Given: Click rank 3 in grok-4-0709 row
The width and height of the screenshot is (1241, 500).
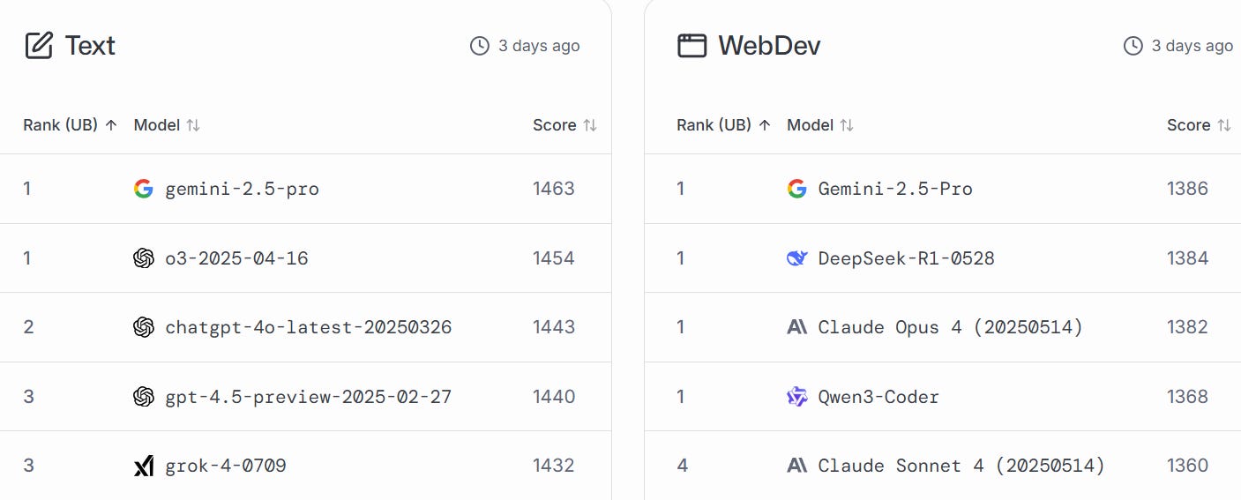Looking at the screenshot, I should tap(28, 466).
